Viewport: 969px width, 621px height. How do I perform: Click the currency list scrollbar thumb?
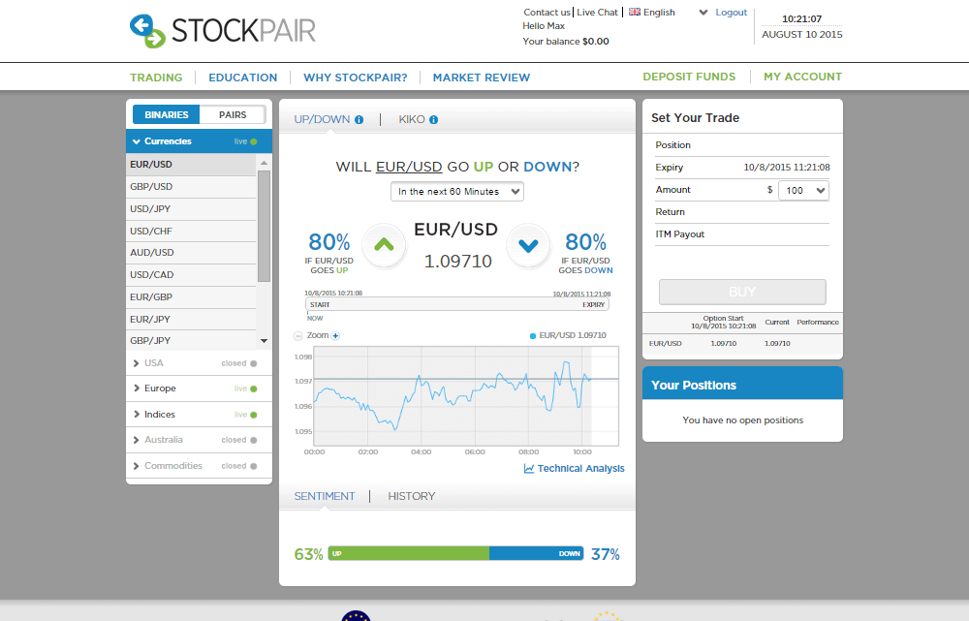[x=264, y=226]
